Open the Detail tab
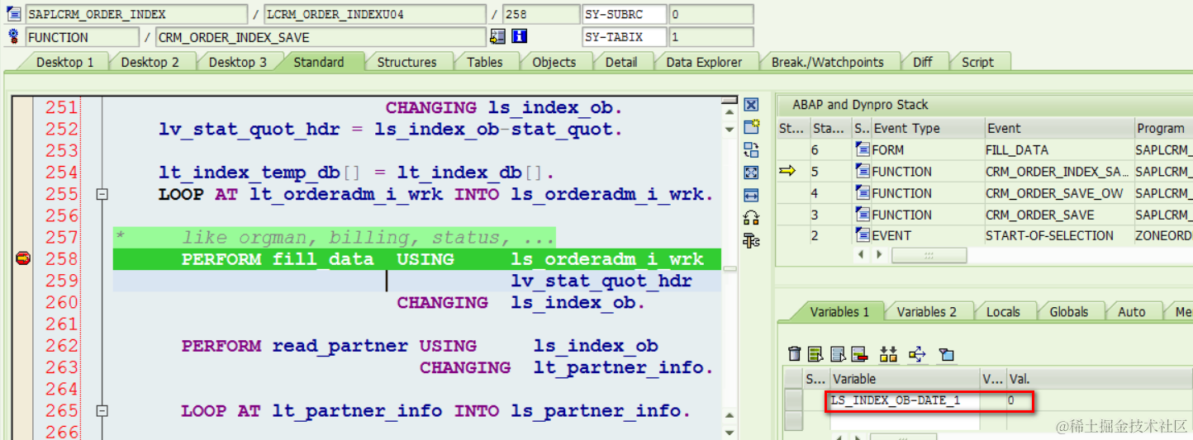Viewport: 1193px width, 440px height. click(x=621, y=62)
